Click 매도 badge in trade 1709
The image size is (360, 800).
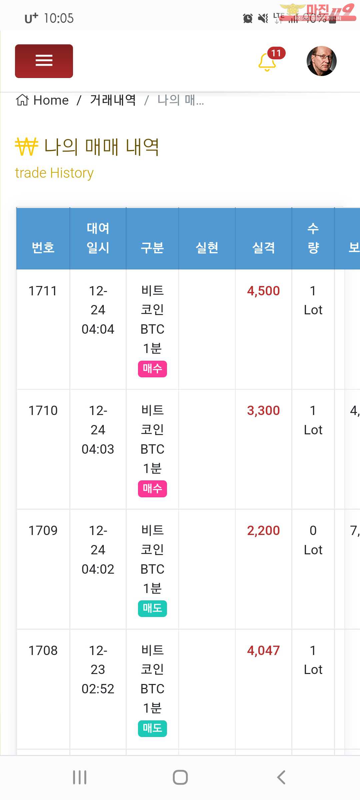152,609
